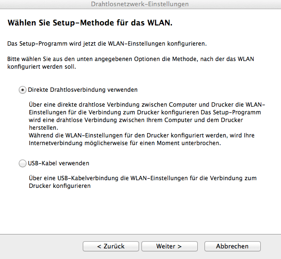Screen dimensions: 281x259
Task: Click the Weiter > button
Action: pyautogui.click(x=169, y=246)
